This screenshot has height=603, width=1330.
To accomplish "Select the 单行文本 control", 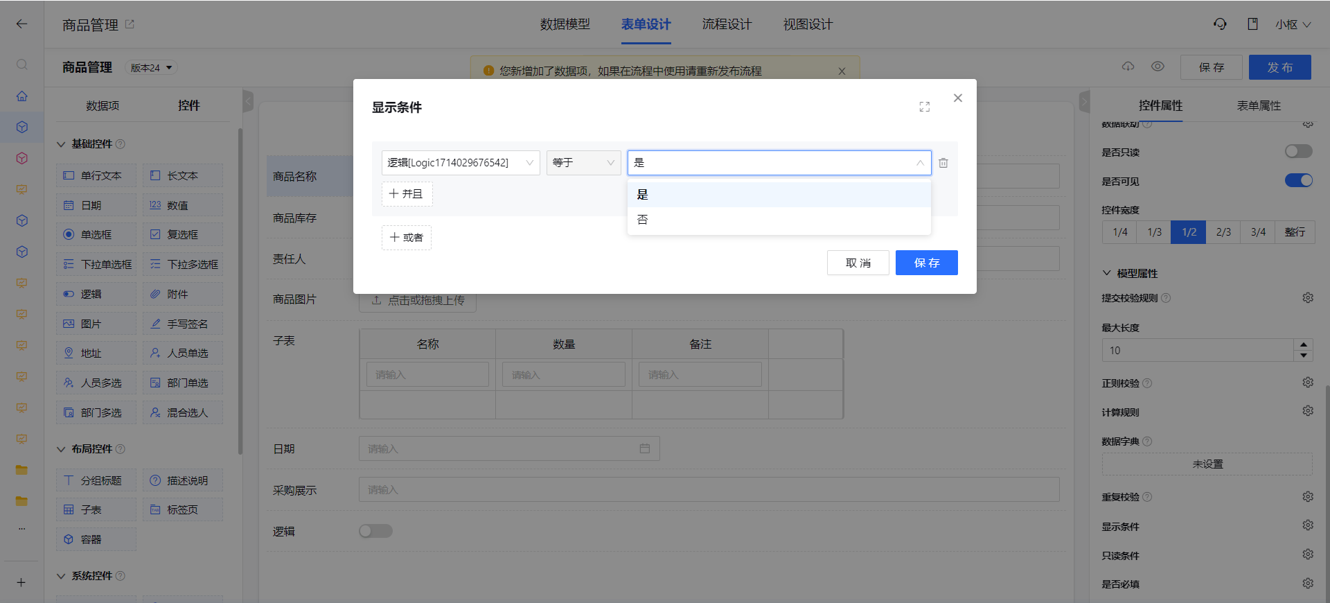I will pyautogui.click(x=96, y=175).
